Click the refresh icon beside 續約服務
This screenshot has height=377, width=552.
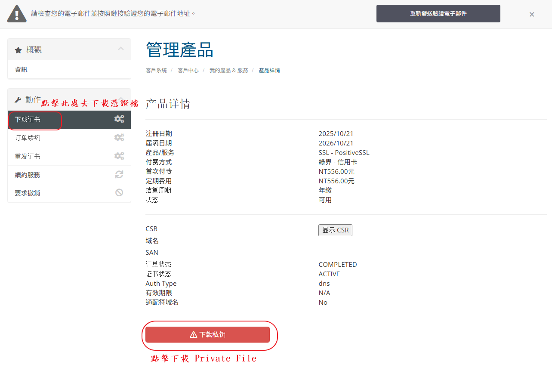click(x=119, y=175)
